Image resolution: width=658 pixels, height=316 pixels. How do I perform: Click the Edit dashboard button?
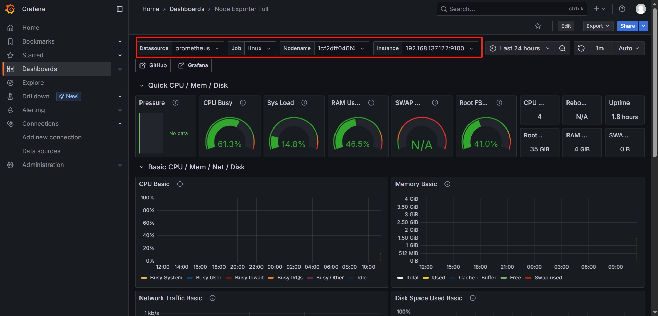click(566, 26)
